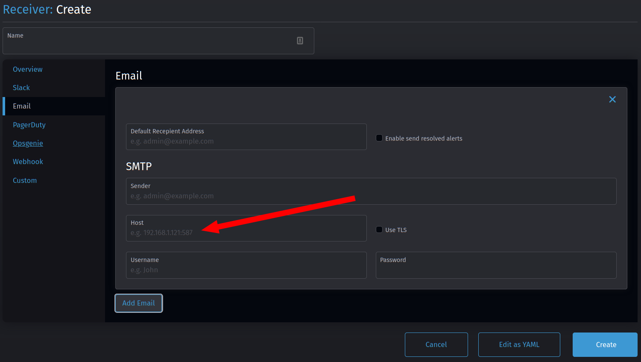Cancel the receiver creation
The image size is (641, 362).
tap(436, 344)
